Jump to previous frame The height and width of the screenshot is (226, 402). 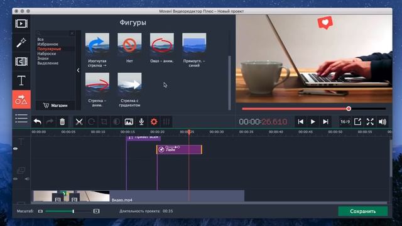300,122
